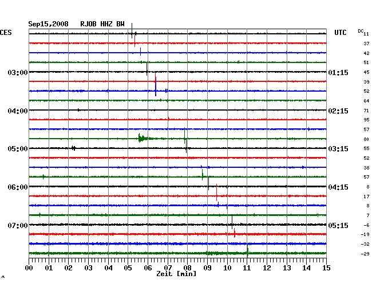Image resolution: width=372 pixels, height=283 pixels.
Task: Click minute tick label 10 on axis
Action: [227, 268]
